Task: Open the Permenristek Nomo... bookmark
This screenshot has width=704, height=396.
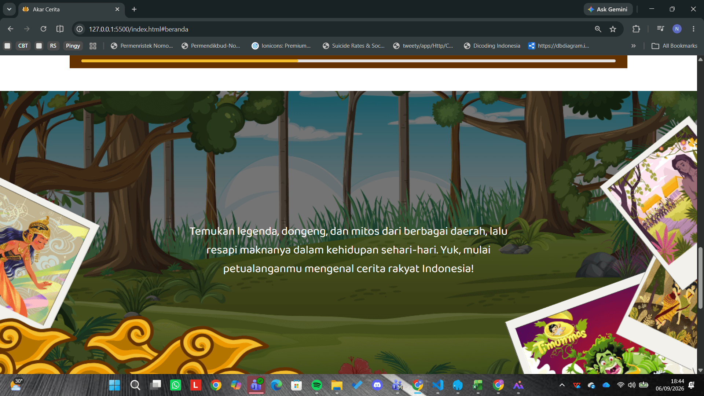Action: 142,46
